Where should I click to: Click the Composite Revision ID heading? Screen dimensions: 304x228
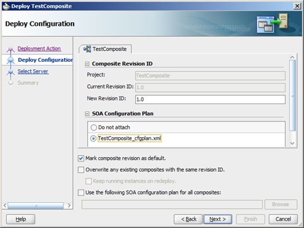pos(122,64)
